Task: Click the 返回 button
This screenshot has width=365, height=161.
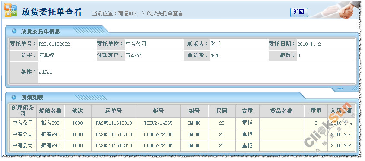Action: (x=299, y=13)
